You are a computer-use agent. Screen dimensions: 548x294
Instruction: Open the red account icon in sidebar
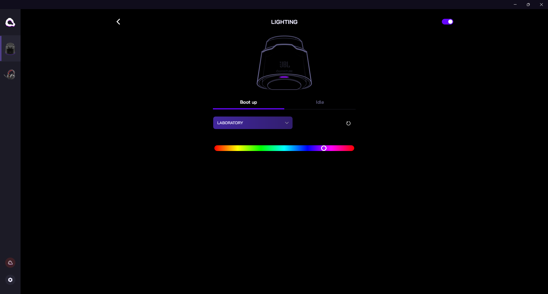10,263
